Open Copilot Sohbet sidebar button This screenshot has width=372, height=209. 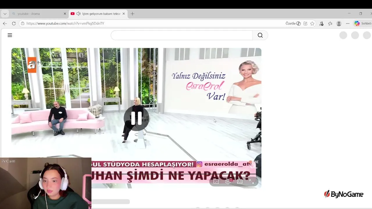[363, 24]
